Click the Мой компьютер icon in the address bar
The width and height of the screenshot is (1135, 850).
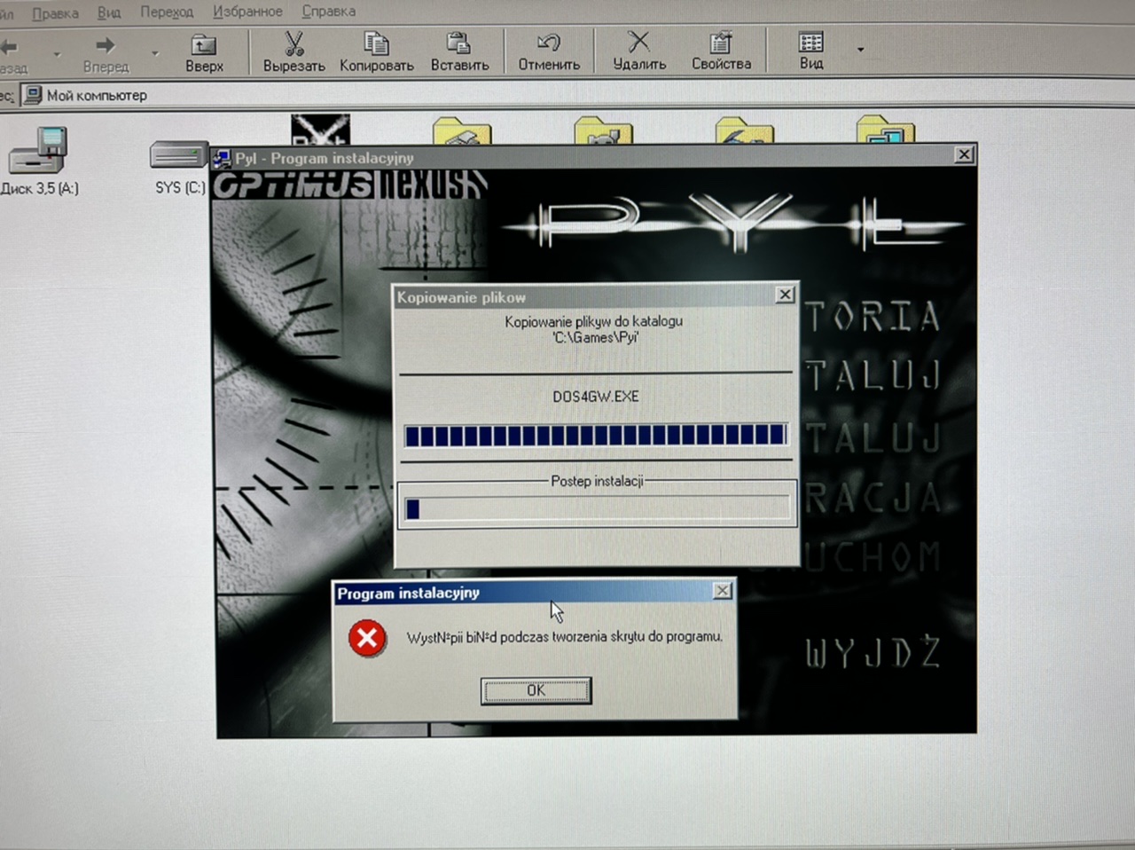coord(33,95)
